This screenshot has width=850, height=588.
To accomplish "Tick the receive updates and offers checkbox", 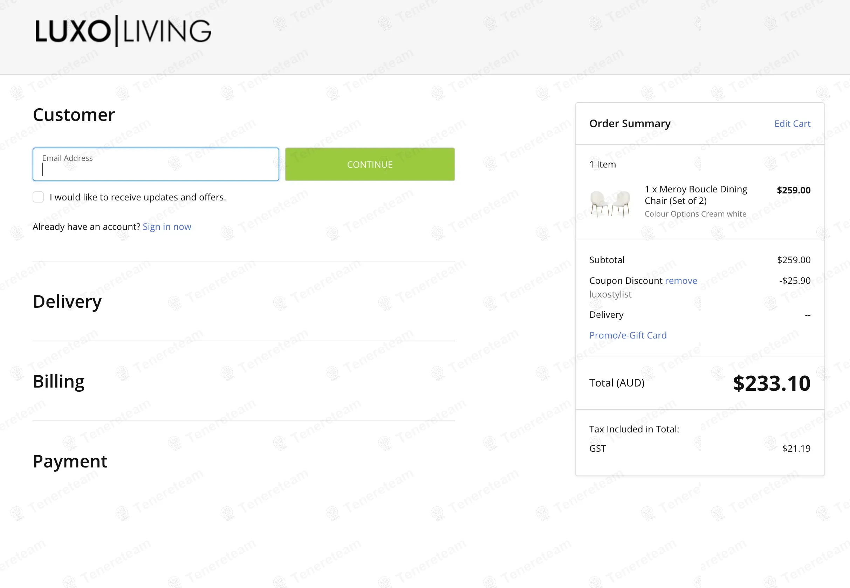I will click(38, 197).
